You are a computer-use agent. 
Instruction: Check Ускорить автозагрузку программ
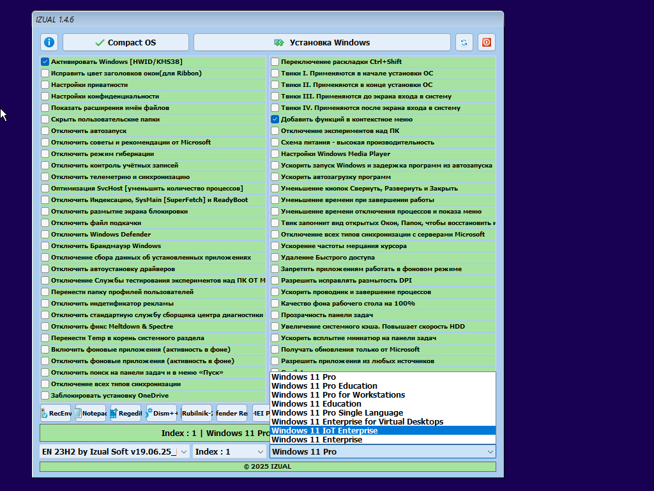275,177
